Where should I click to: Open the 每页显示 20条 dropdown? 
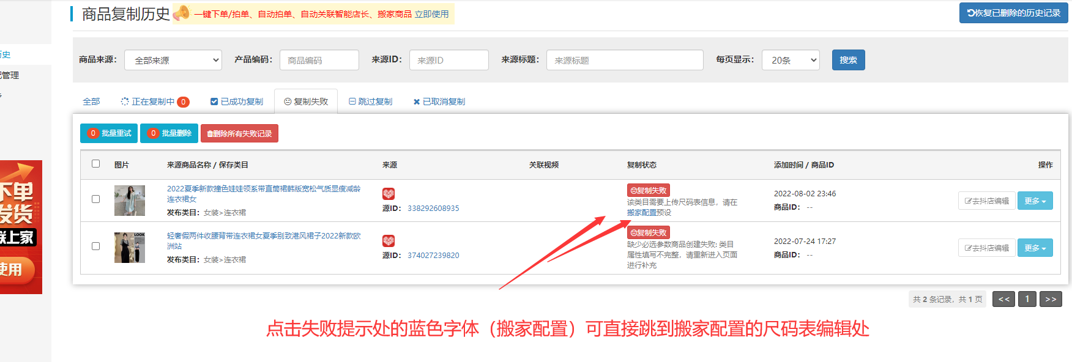[791, 60]
